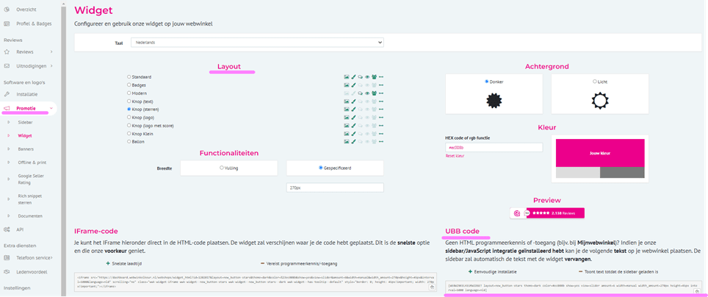Viewport: 708px width, 297px height.
Task: Collapse the Promotie menu section
Action: click(x=51, y=108)
